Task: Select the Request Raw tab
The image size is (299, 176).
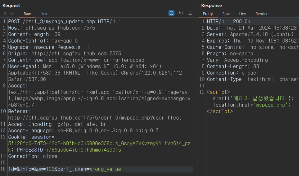Action: (27, 14)
